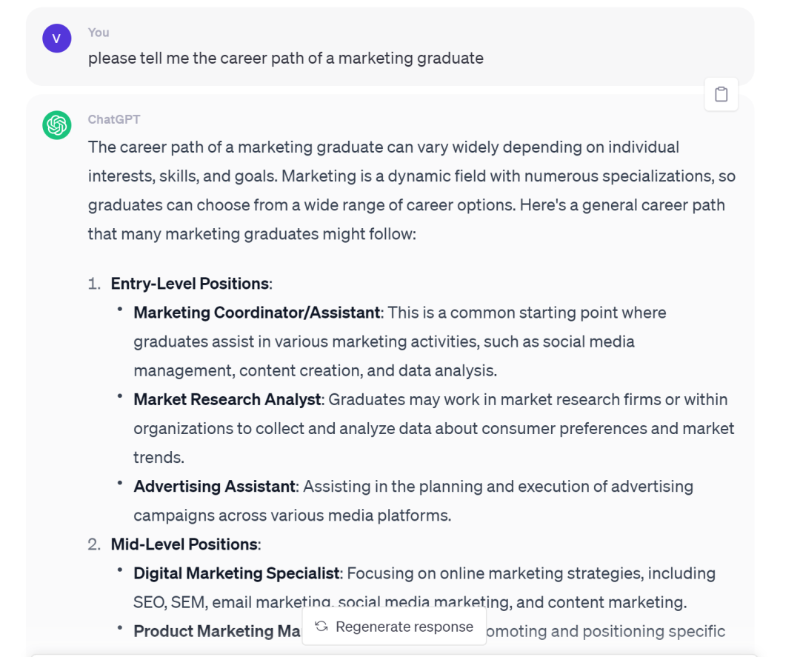The width and height of the screenshot is (800, 657).
Task: Click the bullet before Market Research Analyst
Action: click(120, 397)
